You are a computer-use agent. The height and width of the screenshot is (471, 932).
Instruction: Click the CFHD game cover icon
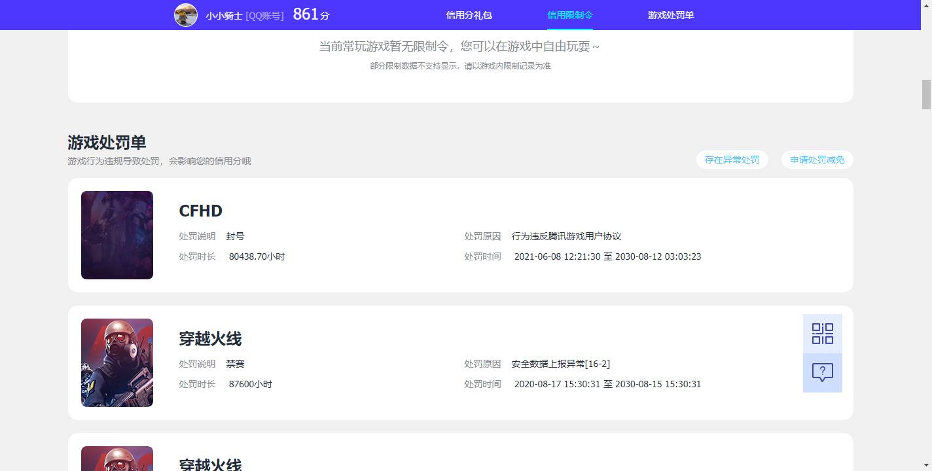click(116, 235)
